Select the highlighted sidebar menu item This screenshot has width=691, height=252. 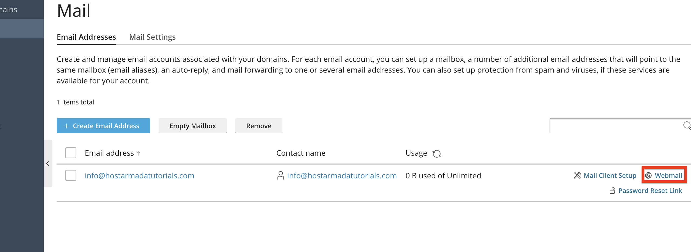[x=22, y=29]
